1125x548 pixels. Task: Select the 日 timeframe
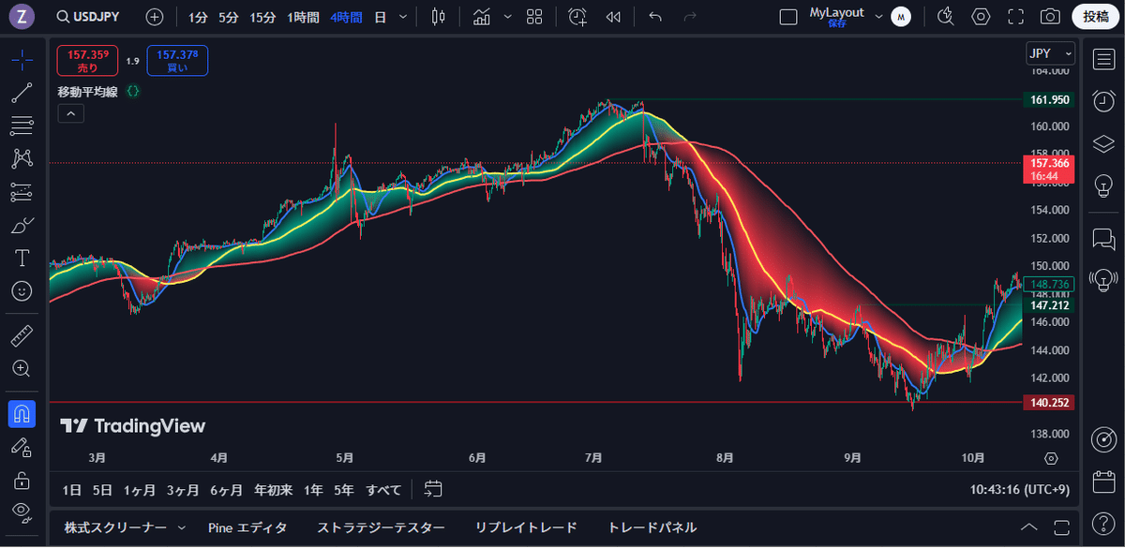coord(380,17)
